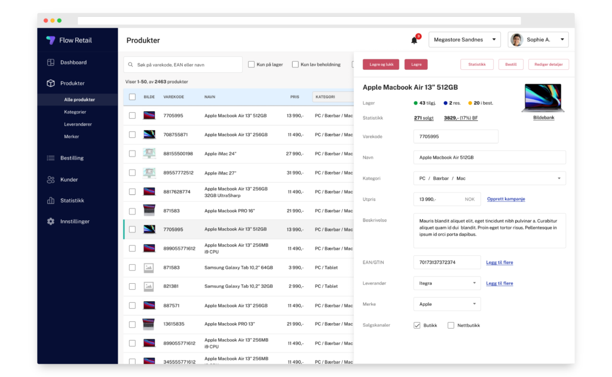Screen dimensions: 612x377
Task: Click the PRIS column header
Action: (x=295, y=97)
